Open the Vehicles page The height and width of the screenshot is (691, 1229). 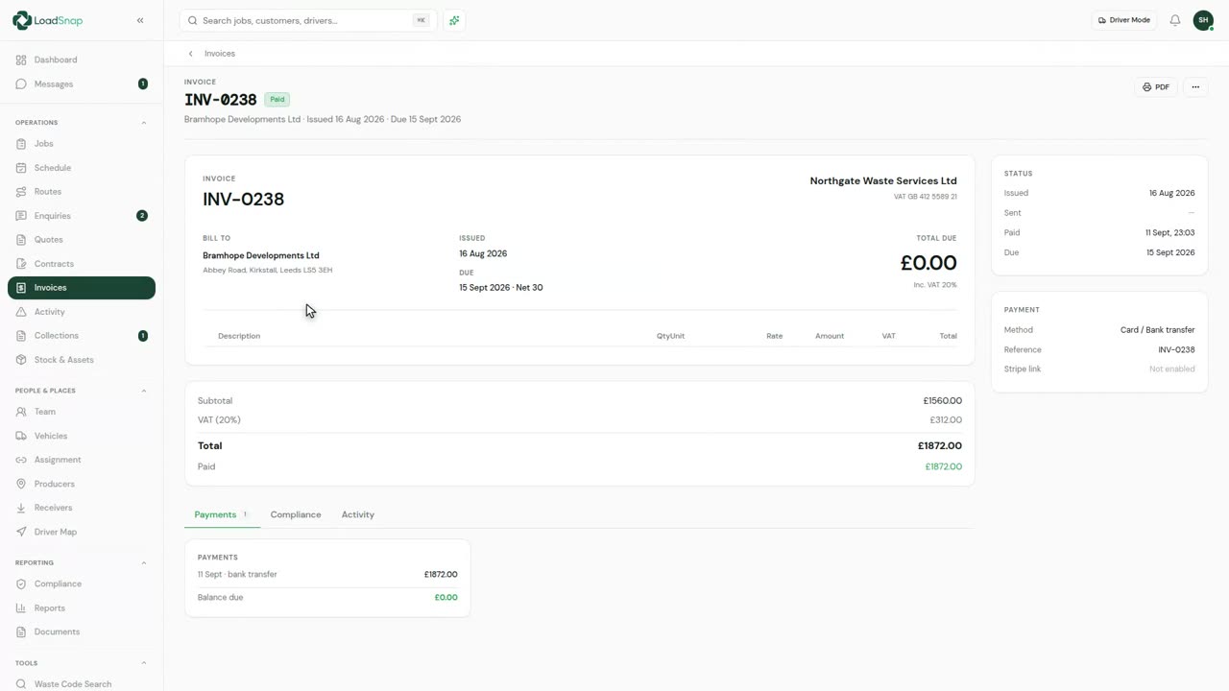[82, 436]
